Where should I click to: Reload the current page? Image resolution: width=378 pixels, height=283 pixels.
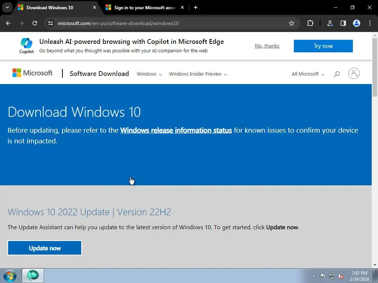35,23
